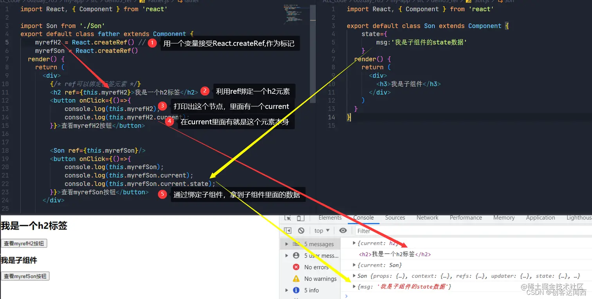Click export default class Son line in Son.js

[428, 26]
